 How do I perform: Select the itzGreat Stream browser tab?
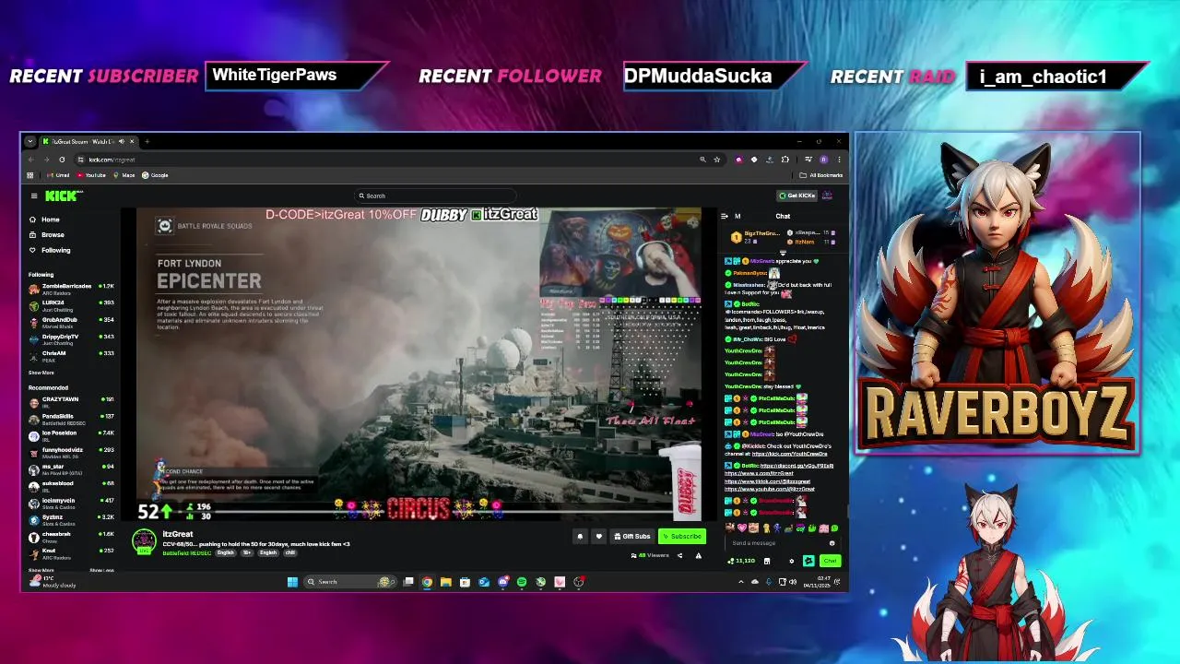click(x=88, y=141)
